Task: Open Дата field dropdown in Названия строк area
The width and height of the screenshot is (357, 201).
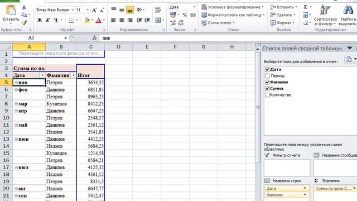Action: tap(305, 188)
